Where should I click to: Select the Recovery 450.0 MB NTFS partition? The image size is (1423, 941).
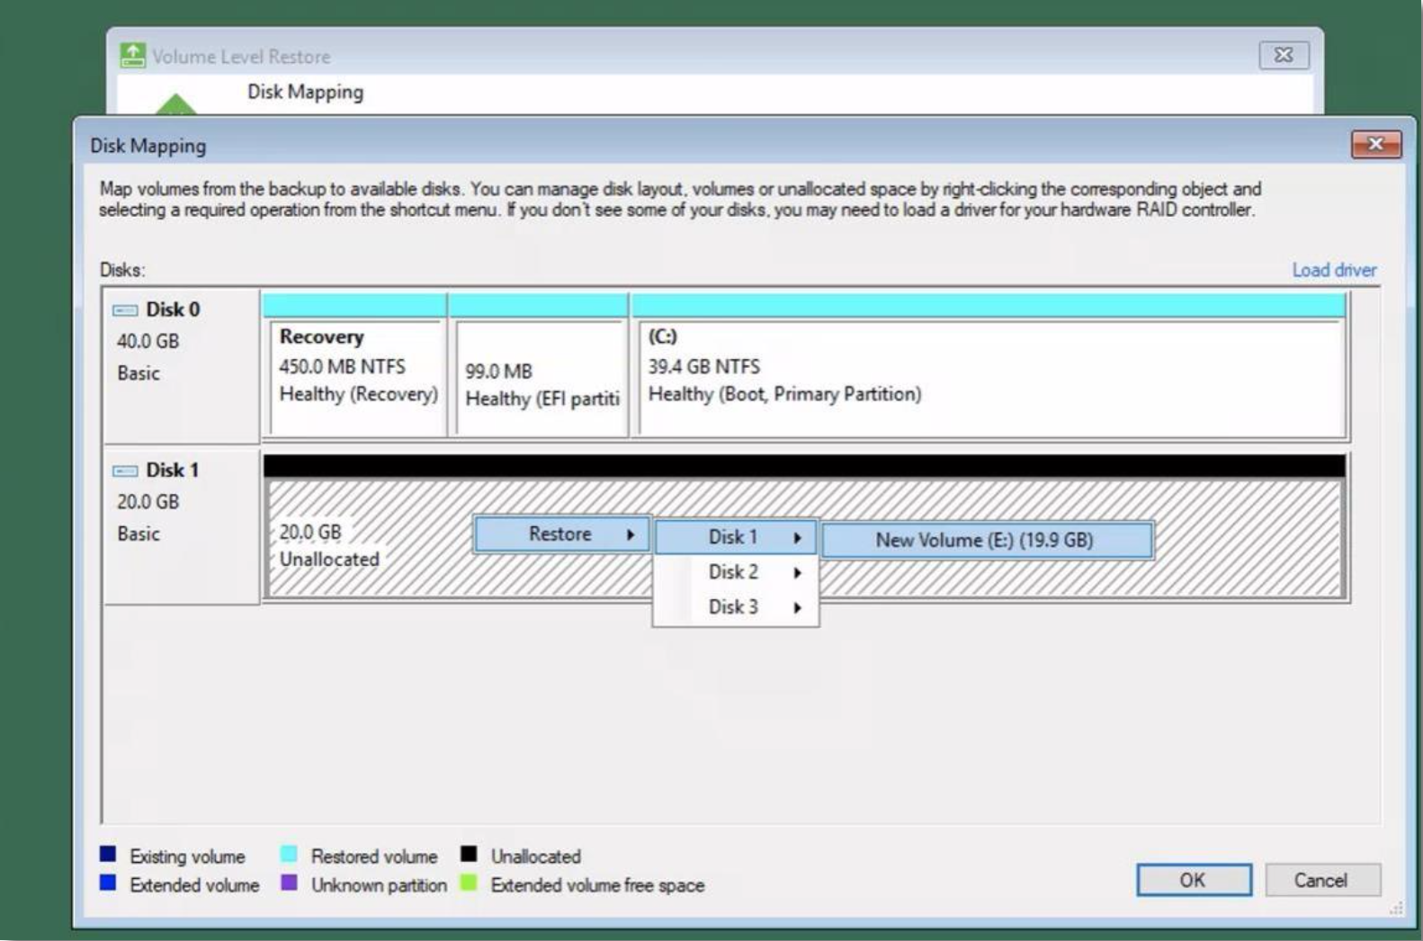(355, 378)
